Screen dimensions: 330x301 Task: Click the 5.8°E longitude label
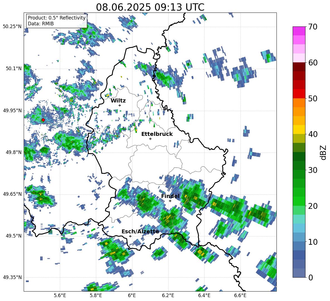(96, 295)
